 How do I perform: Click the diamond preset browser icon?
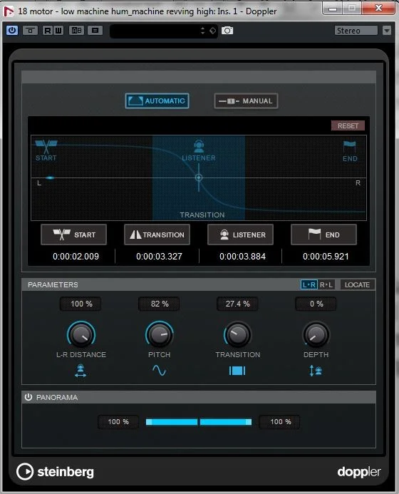[212, 31]
